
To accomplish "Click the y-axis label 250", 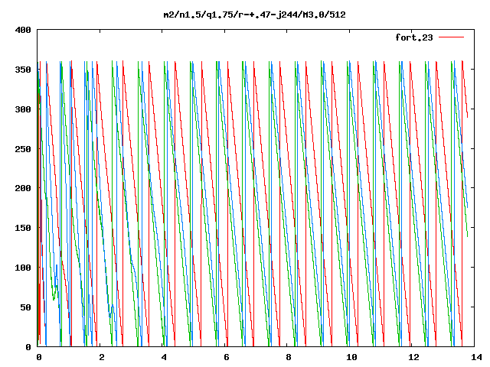I will click(23, 149).
